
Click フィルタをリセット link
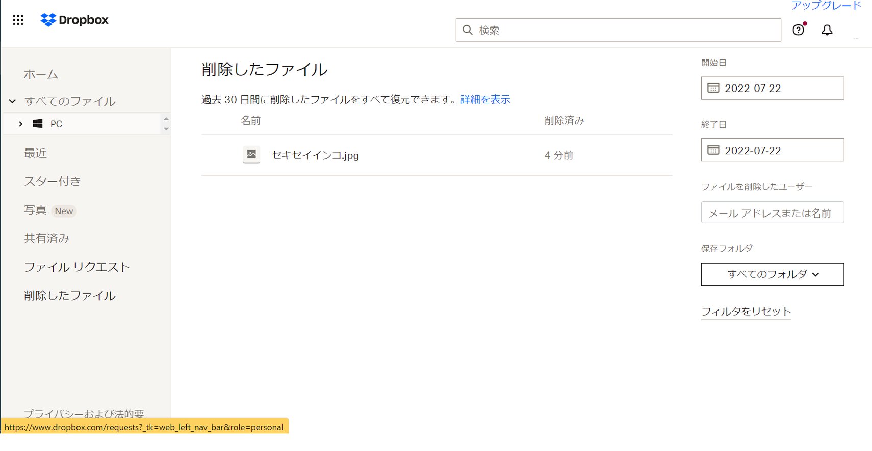(746, 312)
